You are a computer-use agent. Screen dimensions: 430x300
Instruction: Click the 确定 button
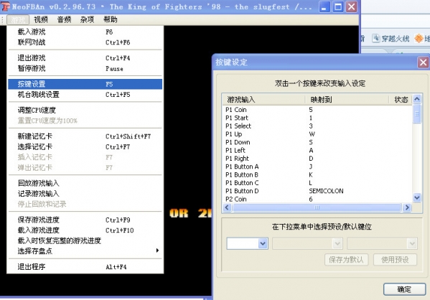click(404, 289)
